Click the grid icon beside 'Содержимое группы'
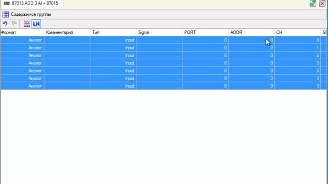The image size is (328, 184). coord(6,14)
